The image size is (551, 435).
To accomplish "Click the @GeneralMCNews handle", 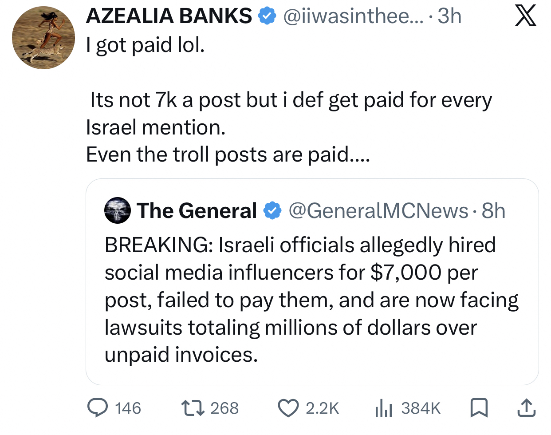I will [x=378, y=210].
